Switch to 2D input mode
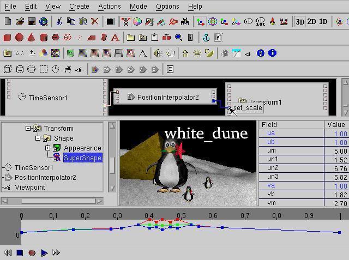 point(311,22)
